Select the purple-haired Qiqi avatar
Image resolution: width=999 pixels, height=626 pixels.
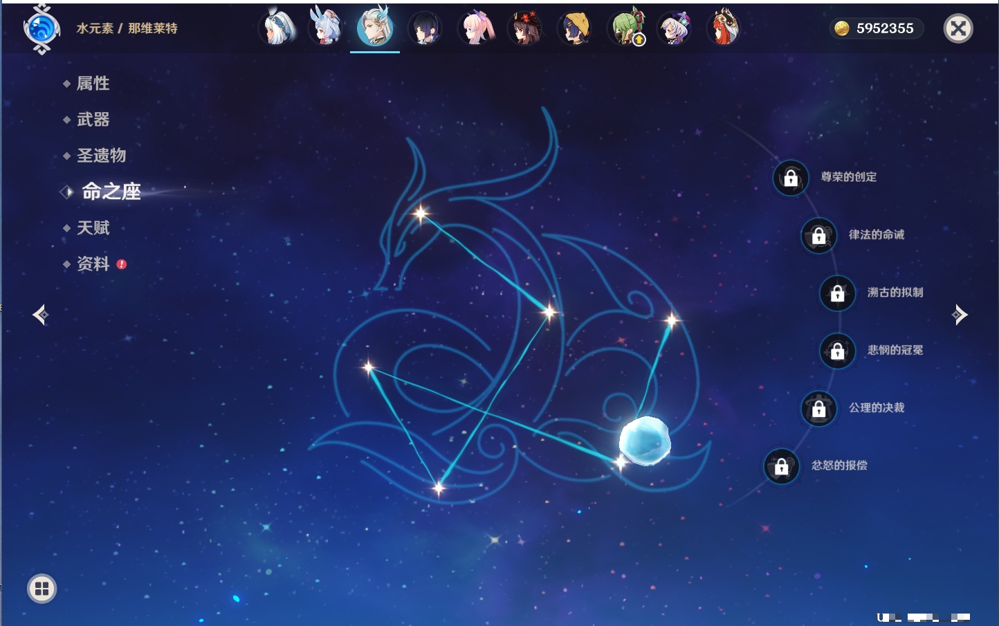675,29
